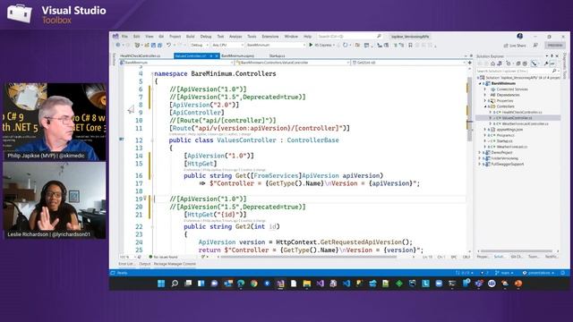Image resolution: width=573 pixels, height=322 pixels.
Task: Click the taskbar Search icon
Action: [175, 284]
